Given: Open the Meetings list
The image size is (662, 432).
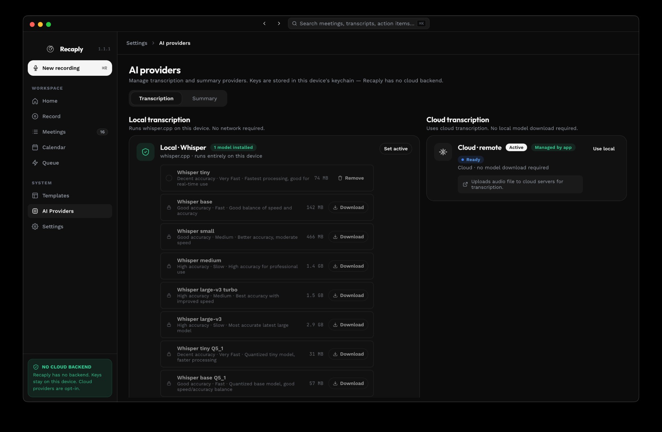Looking at the screenshot, I should click(x=70, y=132).
